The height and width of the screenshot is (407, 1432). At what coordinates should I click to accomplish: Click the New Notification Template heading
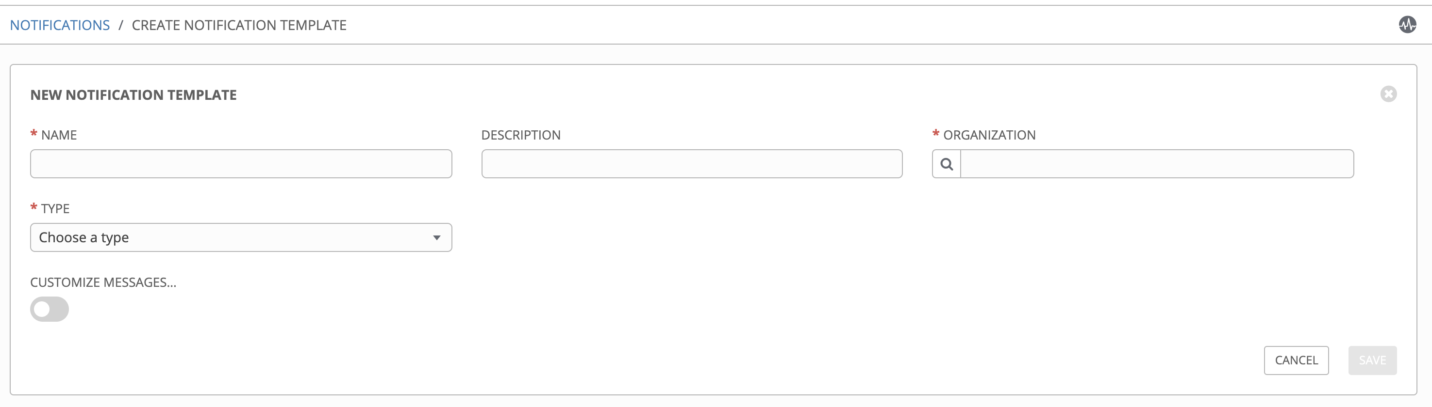(x=133, y=95)
